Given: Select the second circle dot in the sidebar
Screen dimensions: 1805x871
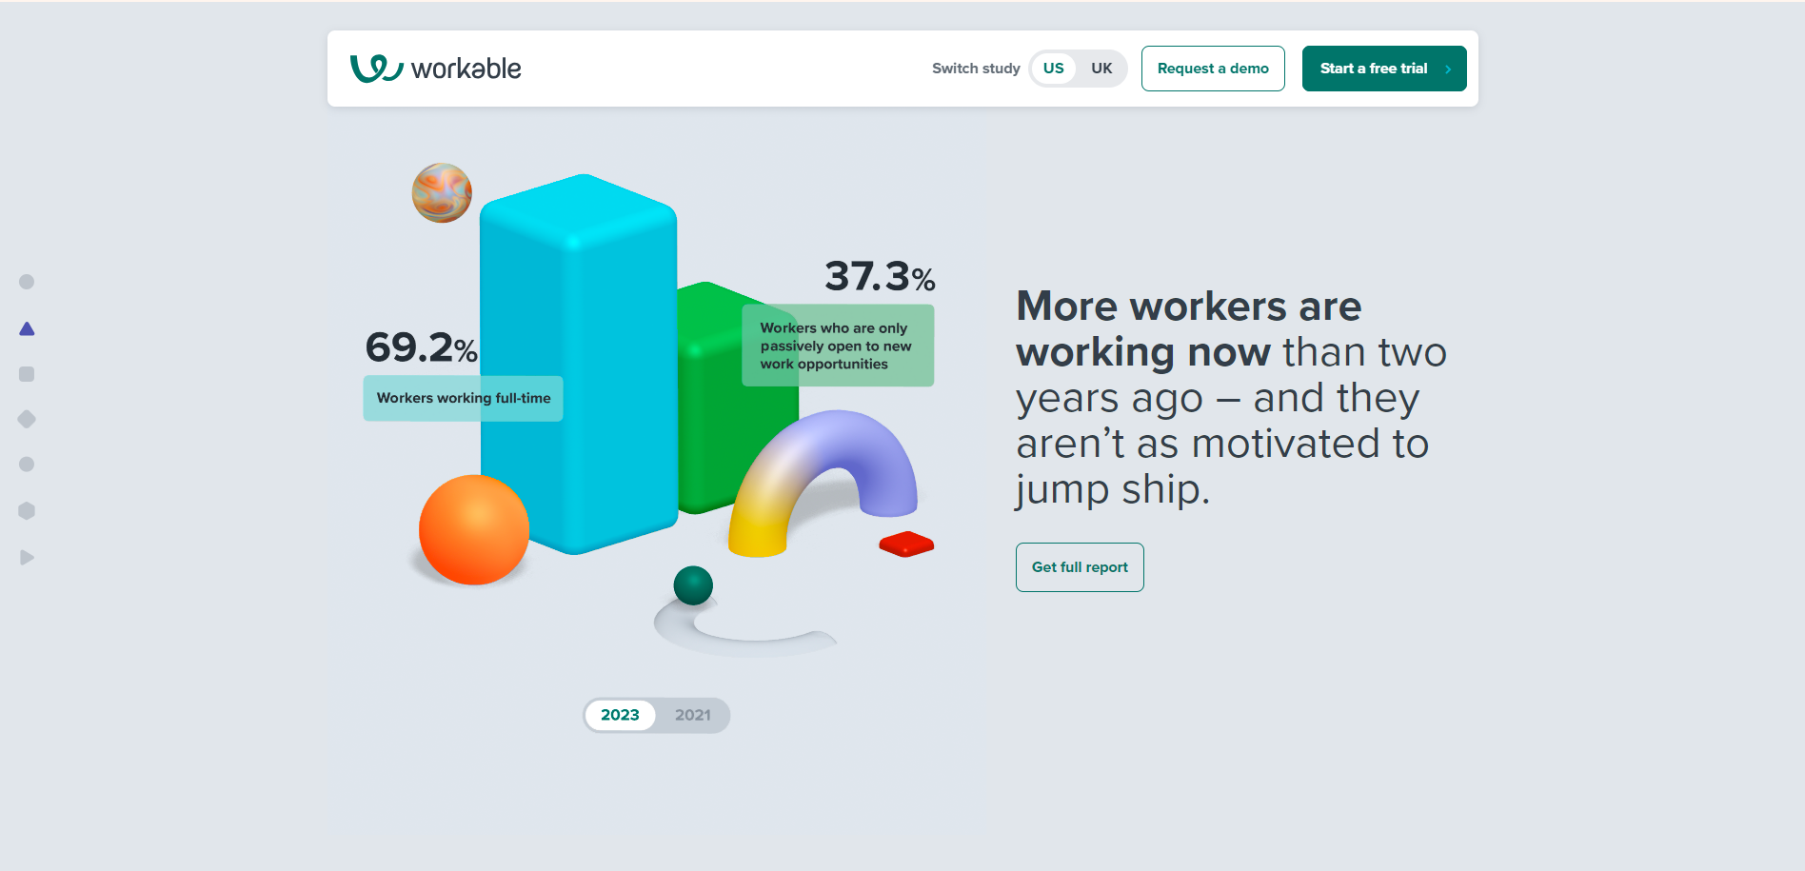Looking at the screenshot, I should pos(26,465).
